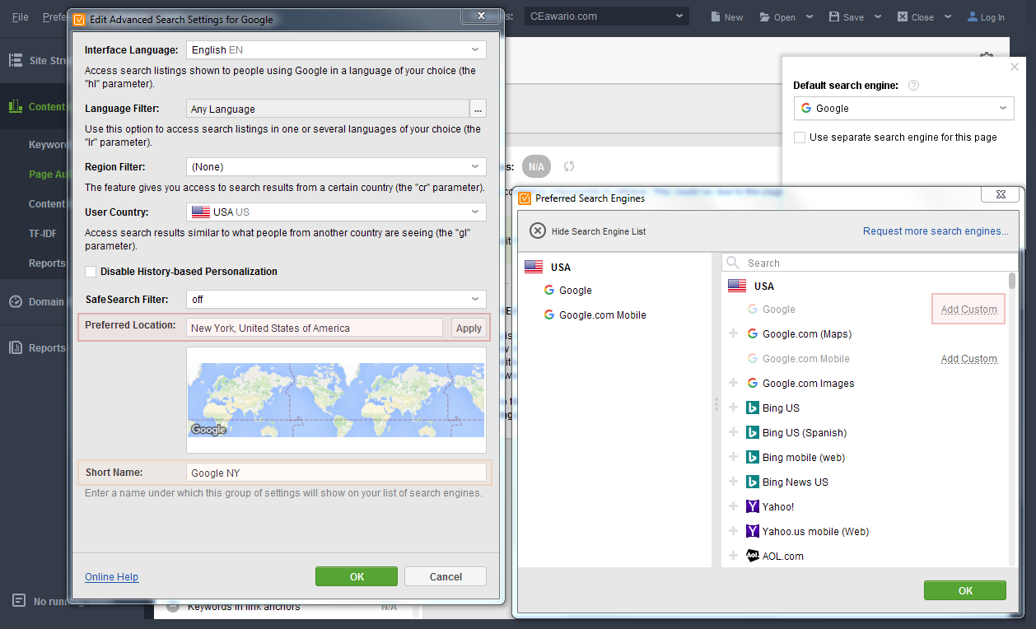Click the Content module sidebar icon

(15, 106)
